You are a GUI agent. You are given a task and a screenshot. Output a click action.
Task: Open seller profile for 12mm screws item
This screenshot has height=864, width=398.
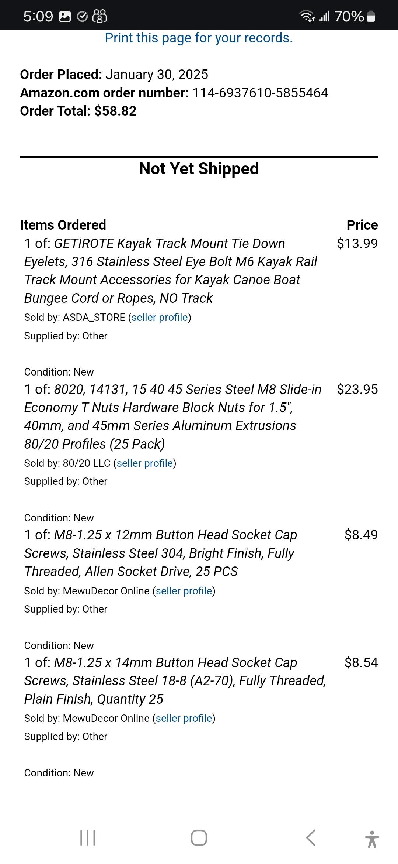coord(184,591)
